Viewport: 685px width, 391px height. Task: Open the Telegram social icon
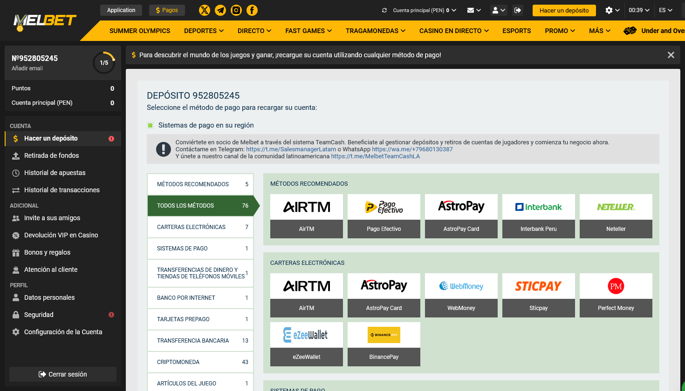click(x=220, y=10)
